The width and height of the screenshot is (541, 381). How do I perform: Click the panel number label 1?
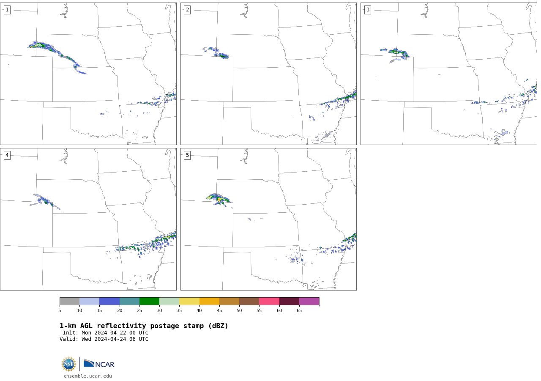point(7,10)
